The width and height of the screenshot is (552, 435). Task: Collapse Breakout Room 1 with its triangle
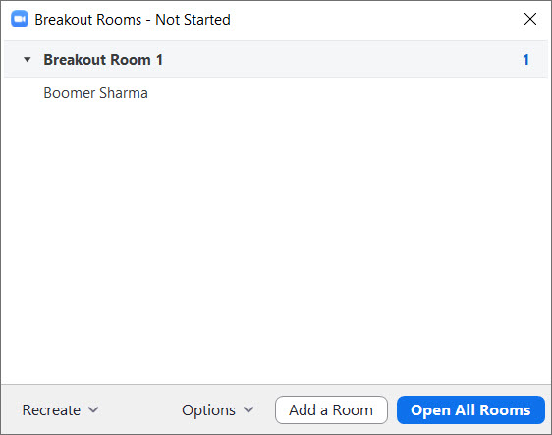(28, 60)
